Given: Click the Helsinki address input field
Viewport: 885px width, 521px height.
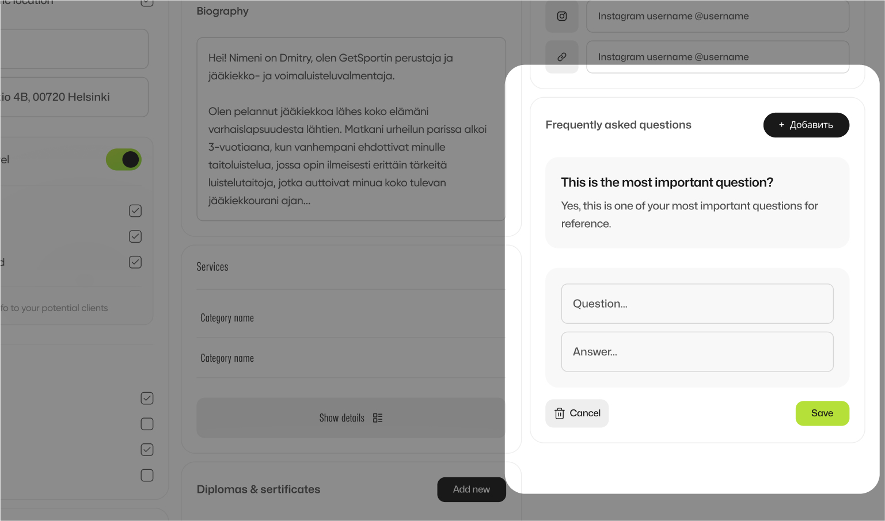Looking at the screenshot, I should (x=74, y=97).
